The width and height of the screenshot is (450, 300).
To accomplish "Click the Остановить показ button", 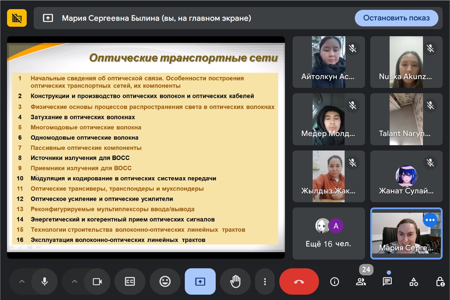I will (x=396, y=18).
